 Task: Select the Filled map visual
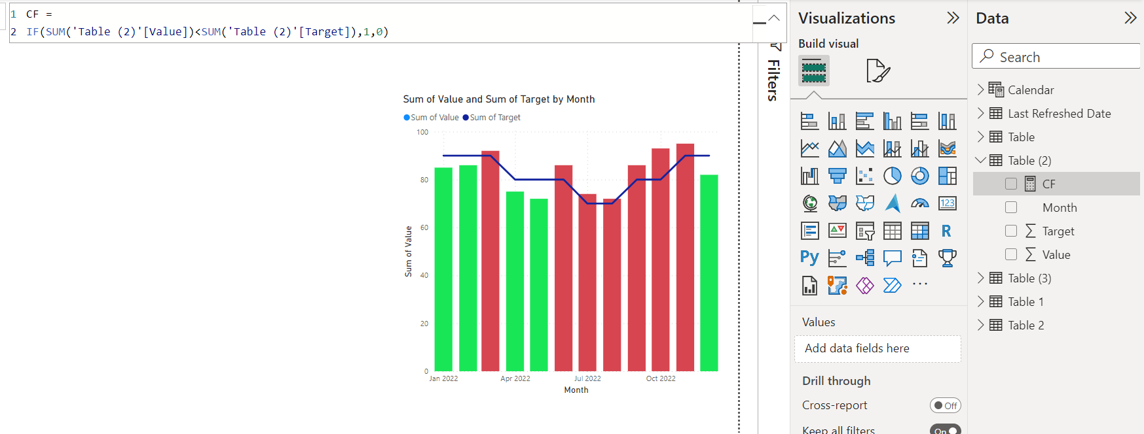click(x=838, y=203)
